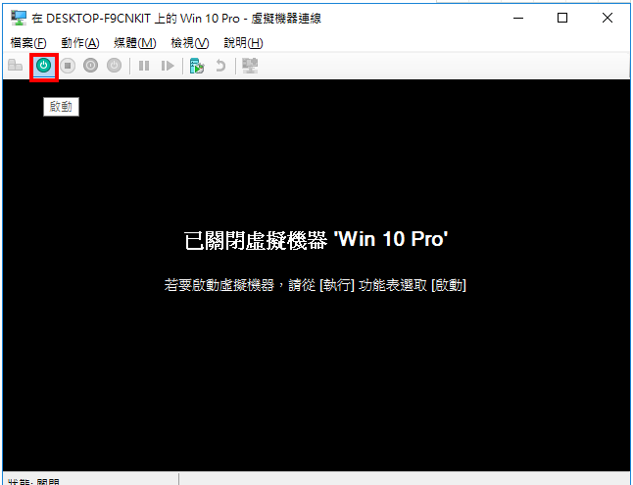The width and height of the screenshot is (633, 485).
Task: Open the 檢視(V) menu
Action: [190, 43]
